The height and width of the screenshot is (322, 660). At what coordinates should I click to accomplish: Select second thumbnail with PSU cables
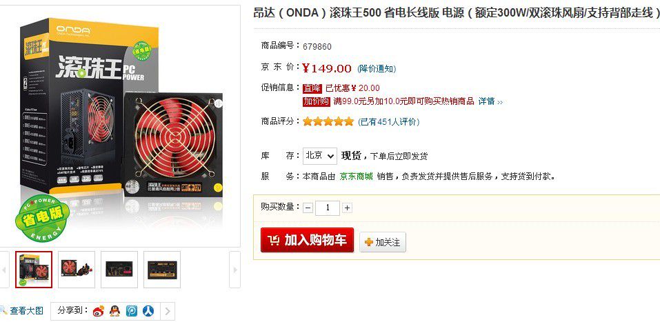(77, 270)
